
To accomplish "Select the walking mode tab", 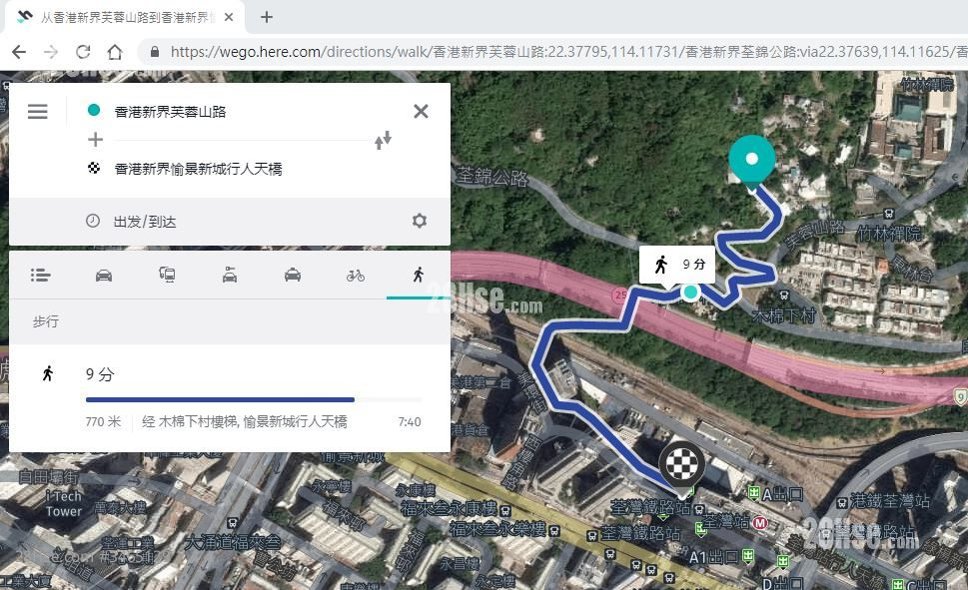I will pos(418,275).
